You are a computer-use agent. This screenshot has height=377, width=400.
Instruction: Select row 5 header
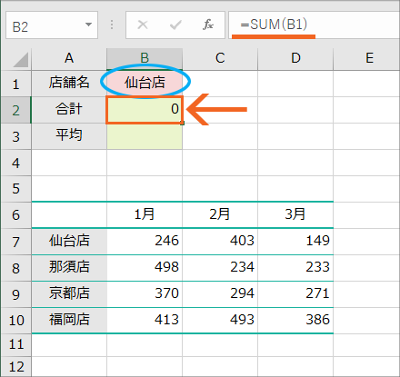15,189
